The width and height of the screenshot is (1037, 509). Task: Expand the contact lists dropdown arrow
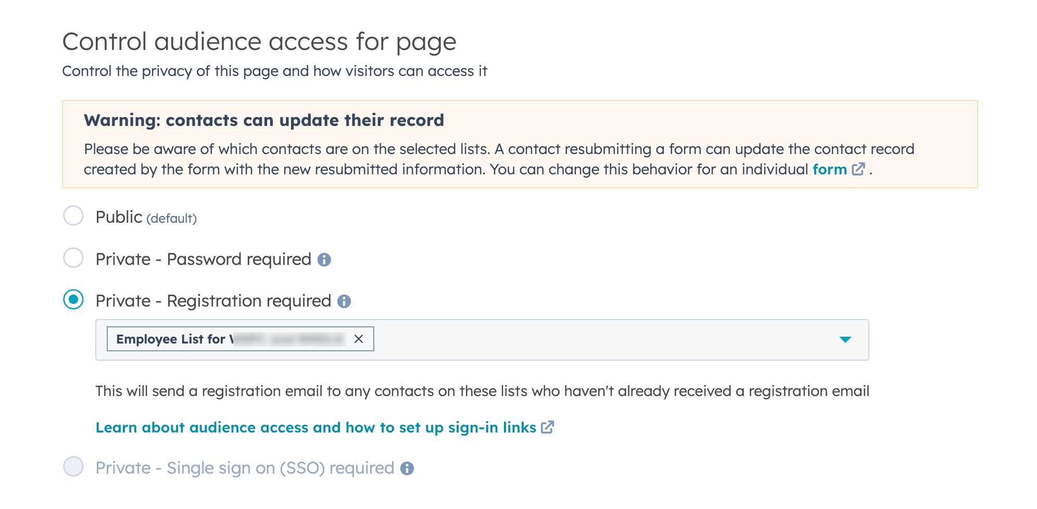click(x=845, y=340)
